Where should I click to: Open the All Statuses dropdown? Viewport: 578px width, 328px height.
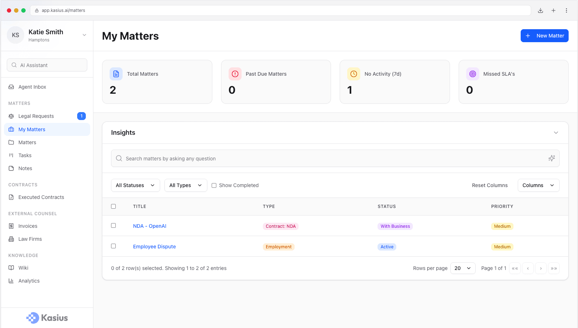click(x=135, y=185)
